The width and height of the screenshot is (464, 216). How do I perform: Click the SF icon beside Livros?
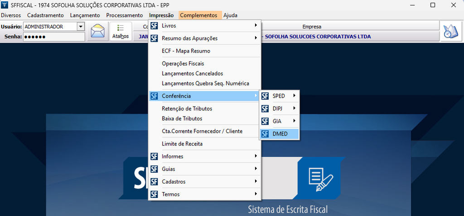[154, 26]
